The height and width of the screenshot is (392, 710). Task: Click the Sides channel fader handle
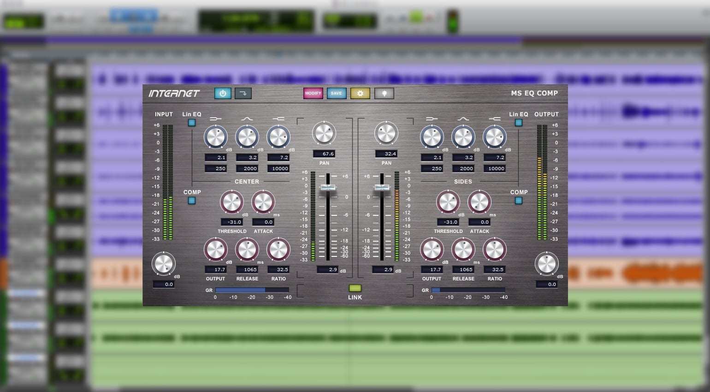click(x=382, y=187)
